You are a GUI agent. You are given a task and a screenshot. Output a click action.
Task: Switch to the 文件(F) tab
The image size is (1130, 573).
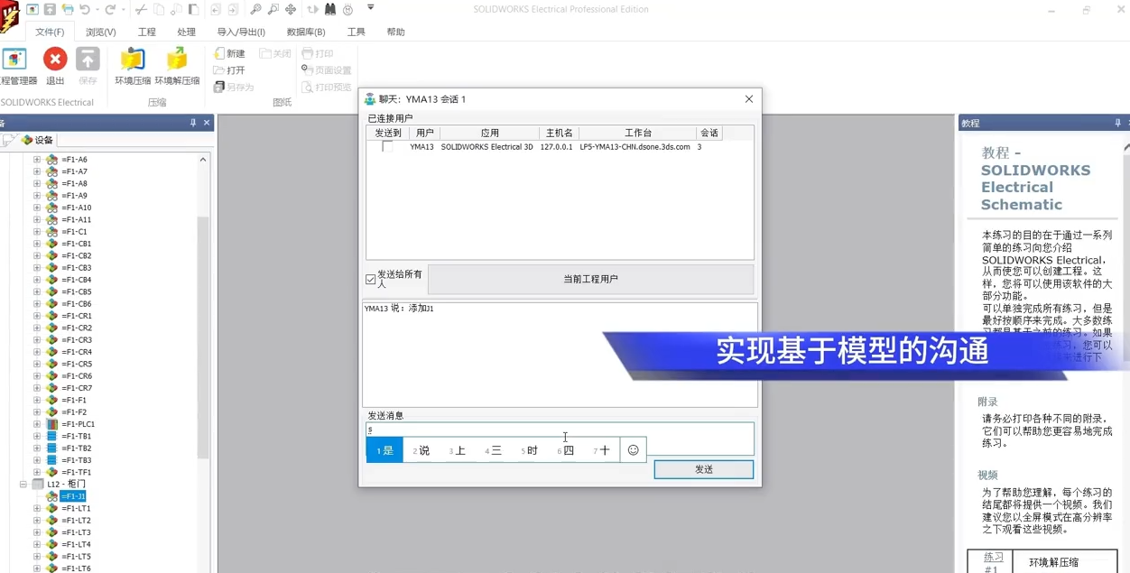pos(50,32)
